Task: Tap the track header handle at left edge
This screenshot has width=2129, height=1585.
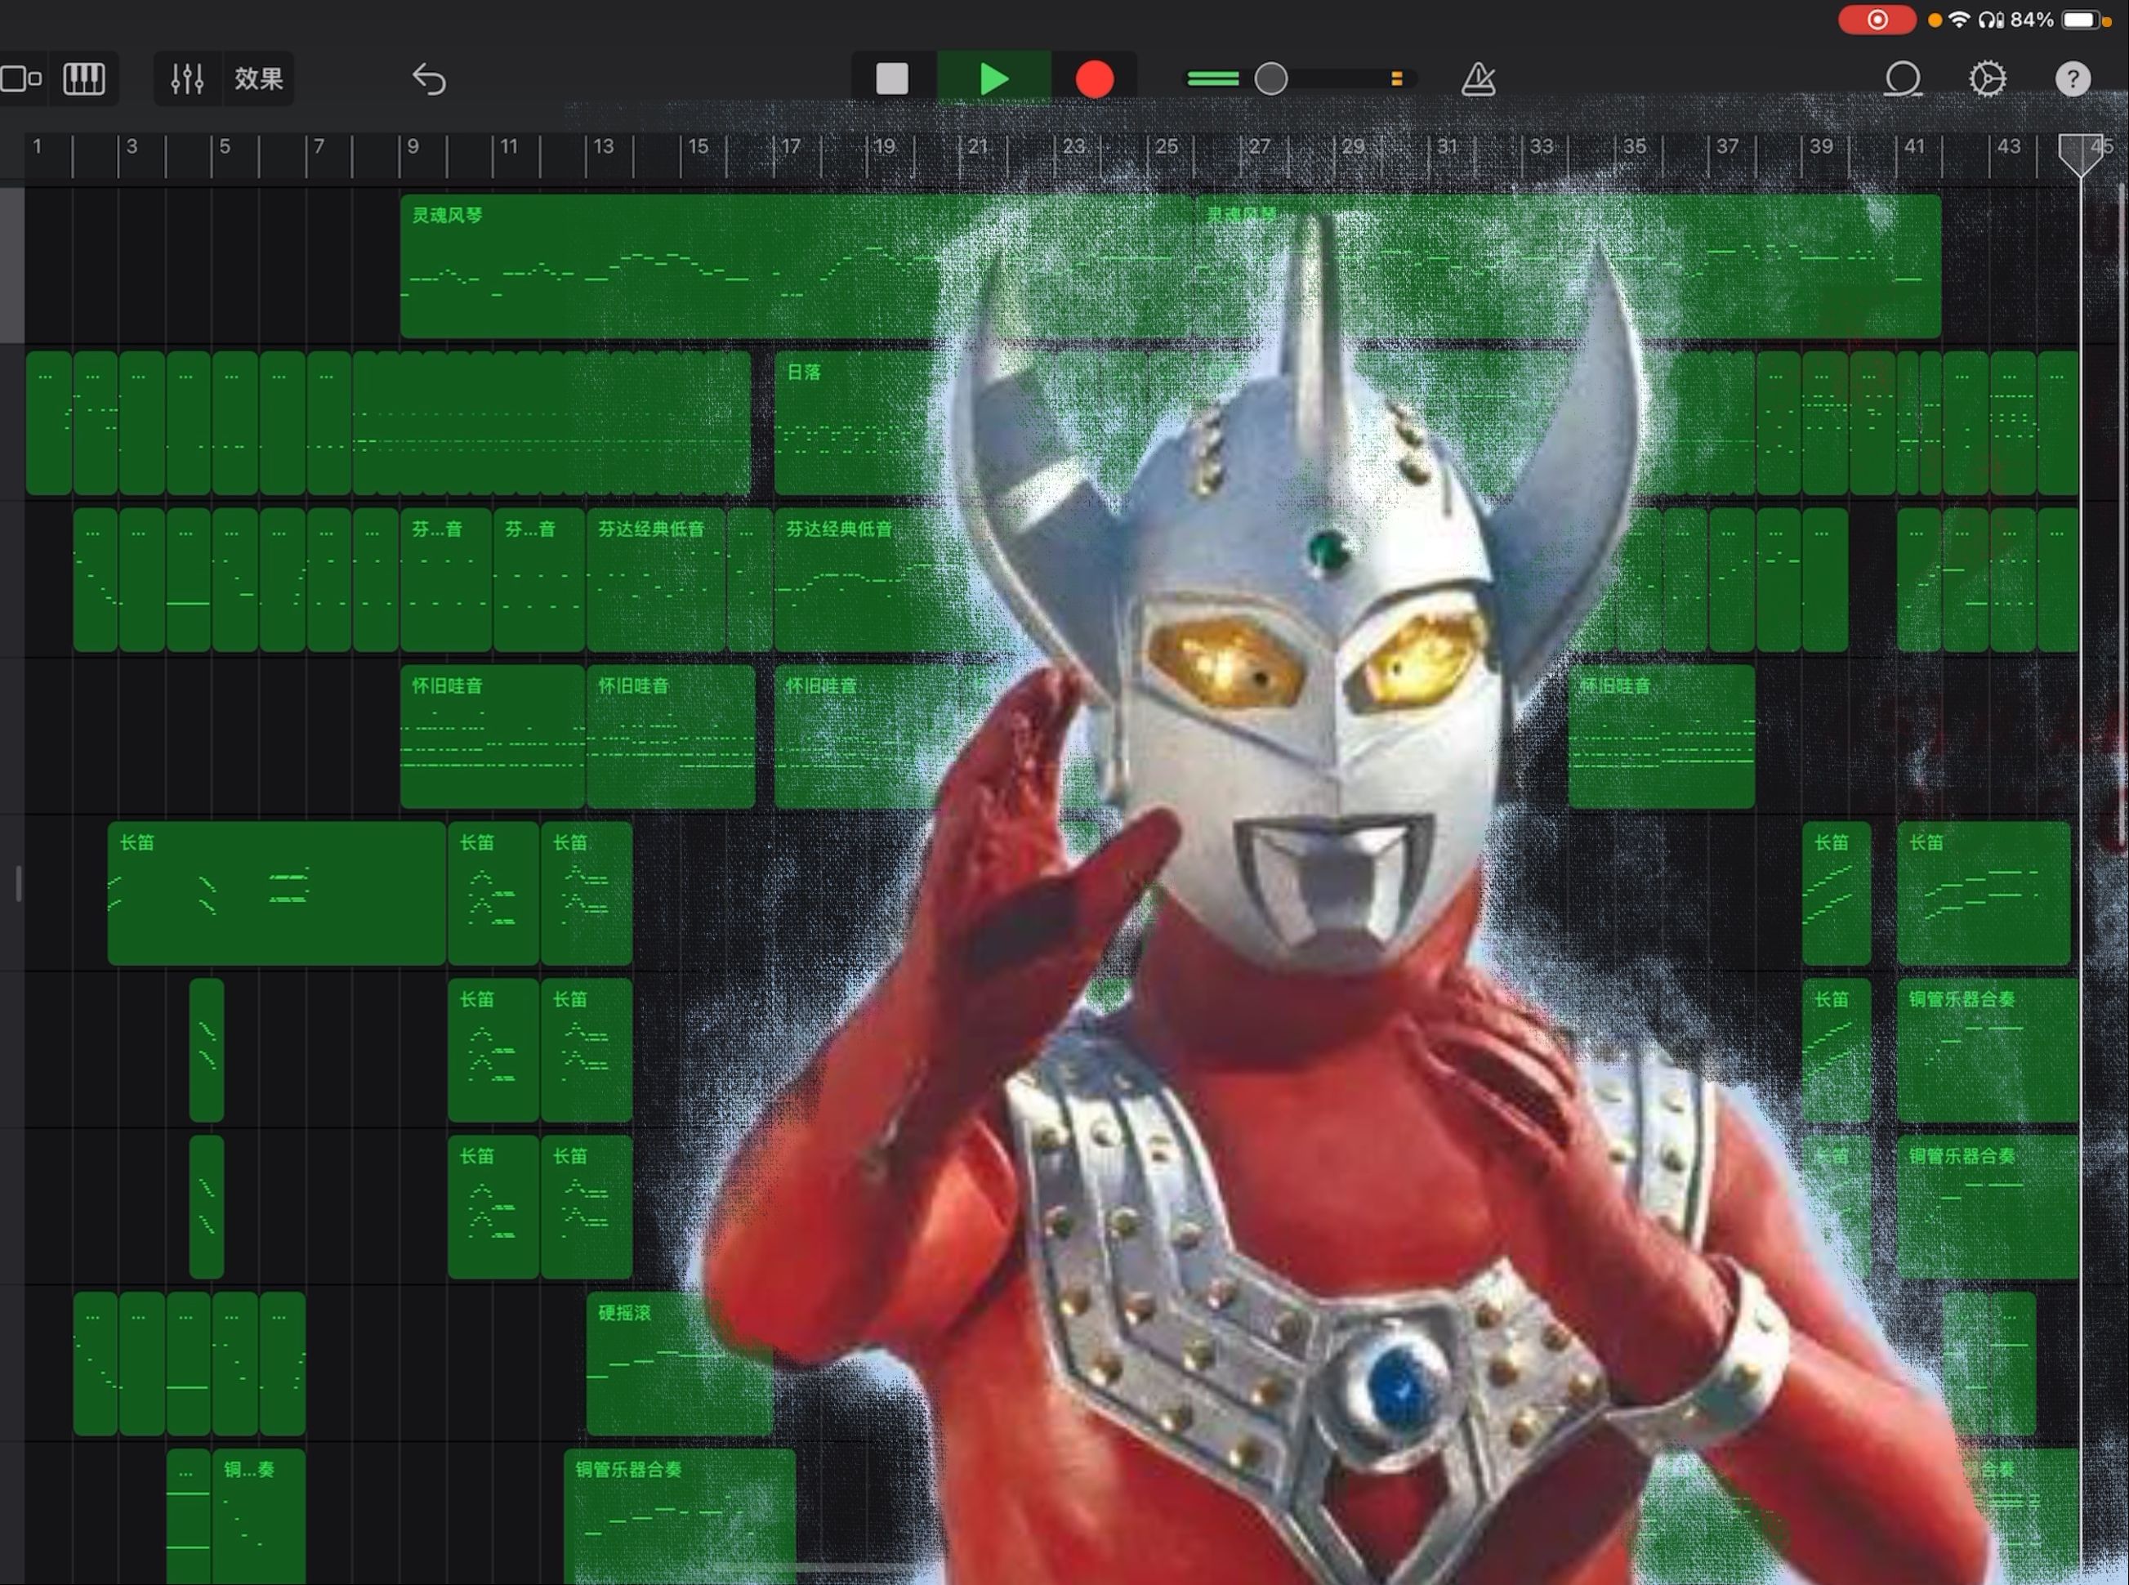Action: click(x=18, y=884)
